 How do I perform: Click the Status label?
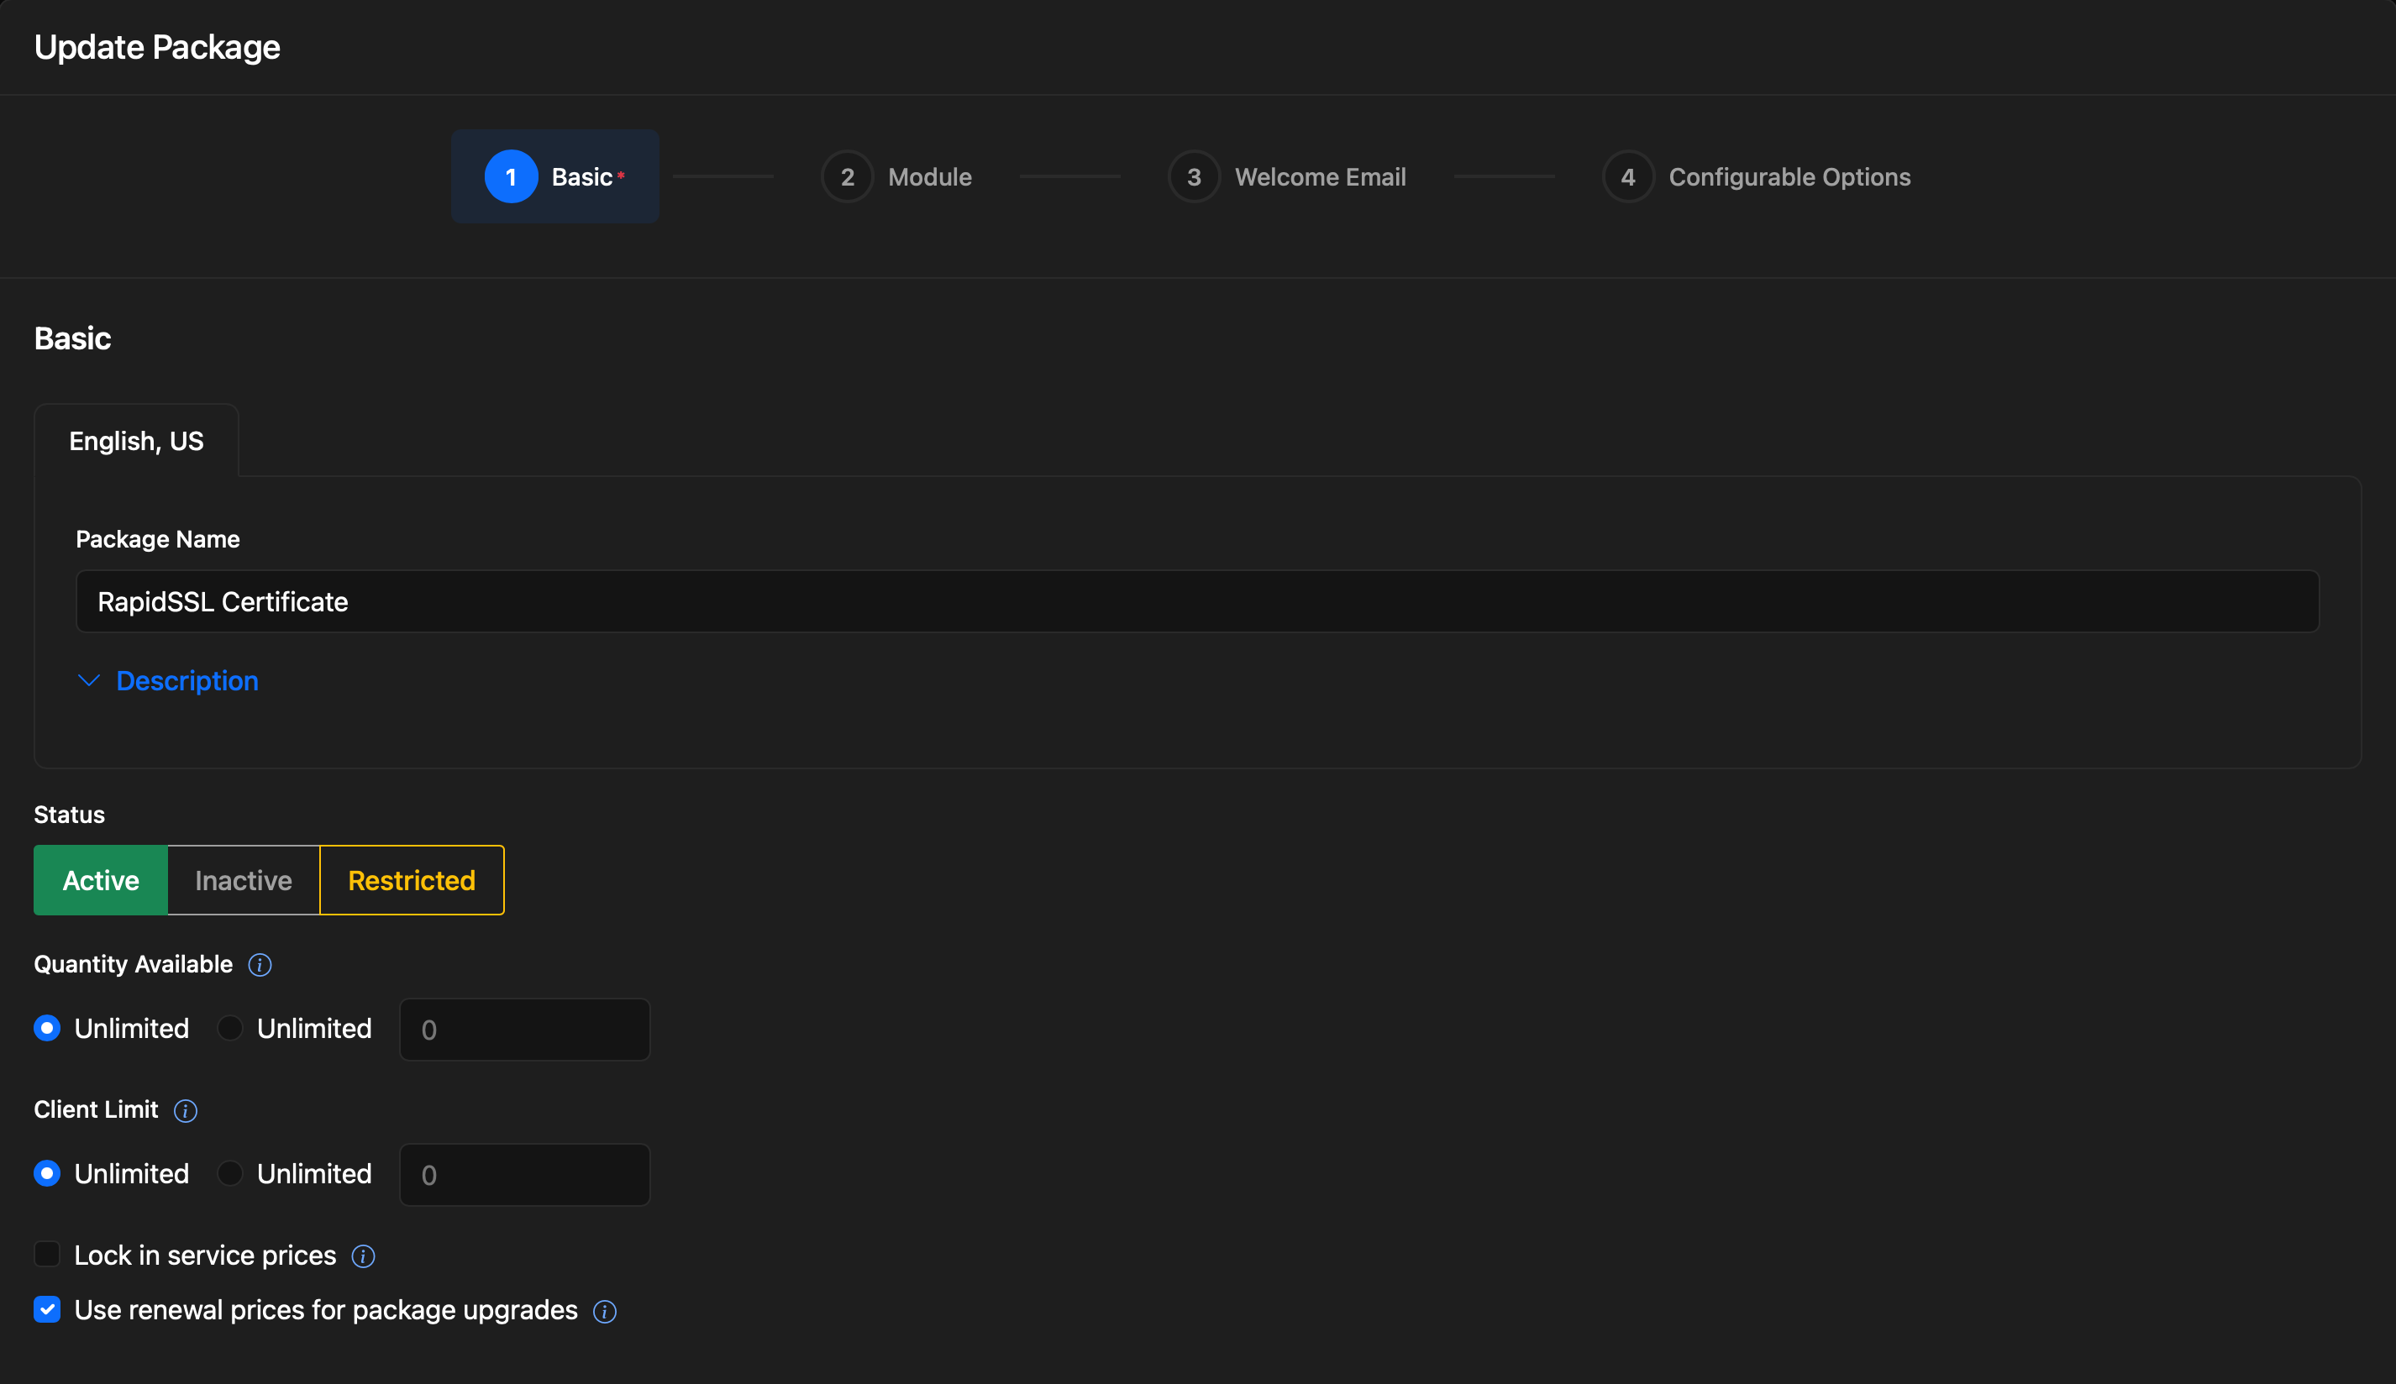coord(70,815)
